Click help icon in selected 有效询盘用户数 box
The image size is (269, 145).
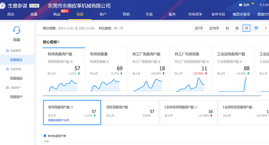72,107
